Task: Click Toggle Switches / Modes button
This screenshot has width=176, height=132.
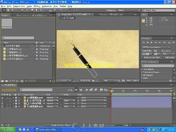Action: 61,125
